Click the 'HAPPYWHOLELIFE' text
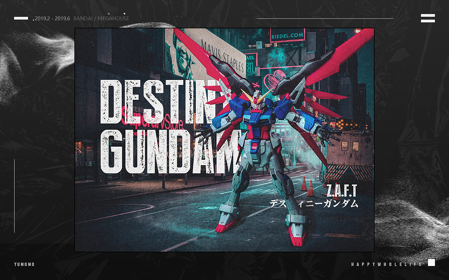Image resolution: width=449 pixels, height=280 pixels. [x=387, y=264]
